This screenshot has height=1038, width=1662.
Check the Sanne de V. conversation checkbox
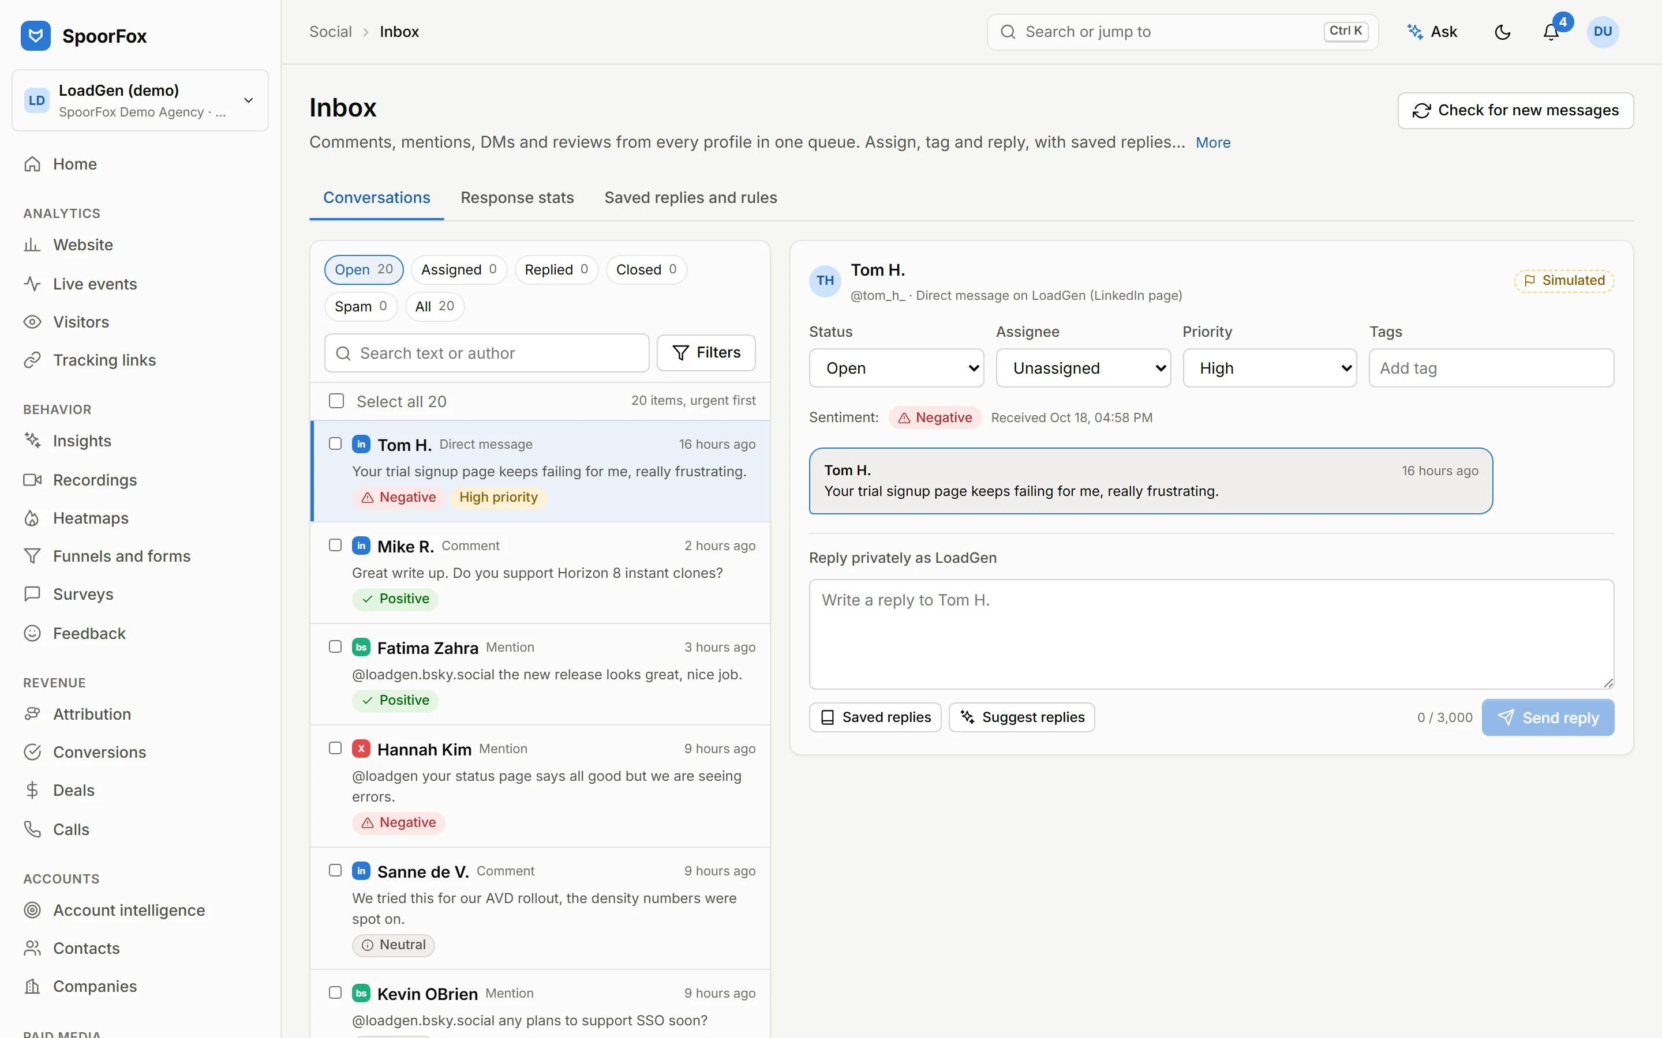[x=335, y=871]
